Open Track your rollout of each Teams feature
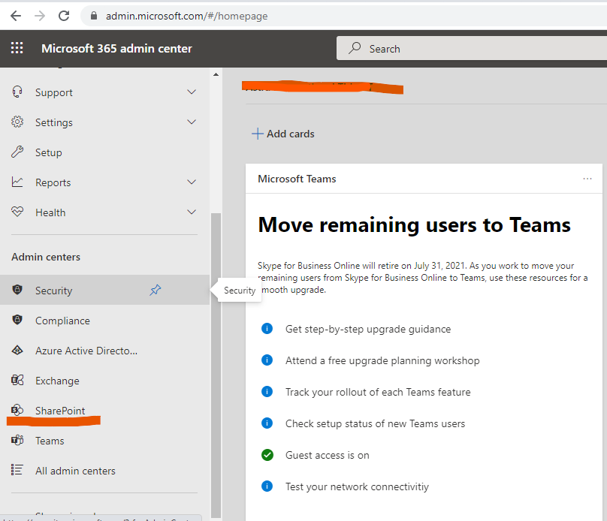 point(378,392)
